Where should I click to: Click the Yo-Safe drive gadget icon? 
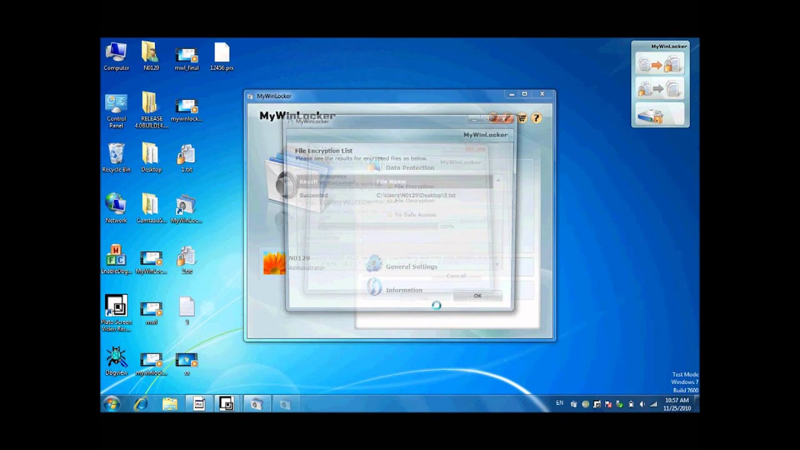(x=660, y=114)
